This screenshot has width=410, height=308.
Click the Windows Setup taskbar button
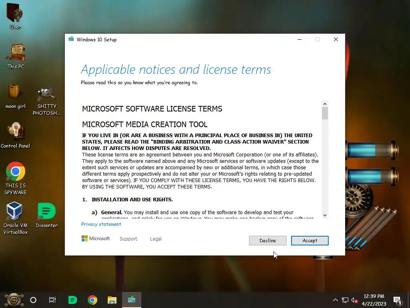pyautogui.click(x=131, y=300)
